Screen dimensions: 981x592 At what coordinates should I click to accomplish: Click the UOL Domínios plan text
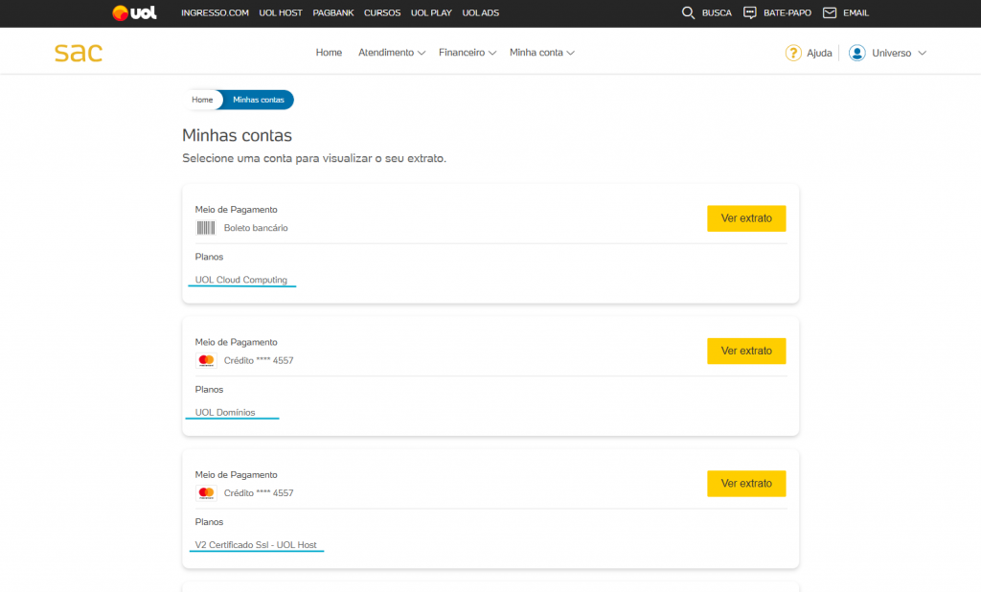(x=224, y=413)
